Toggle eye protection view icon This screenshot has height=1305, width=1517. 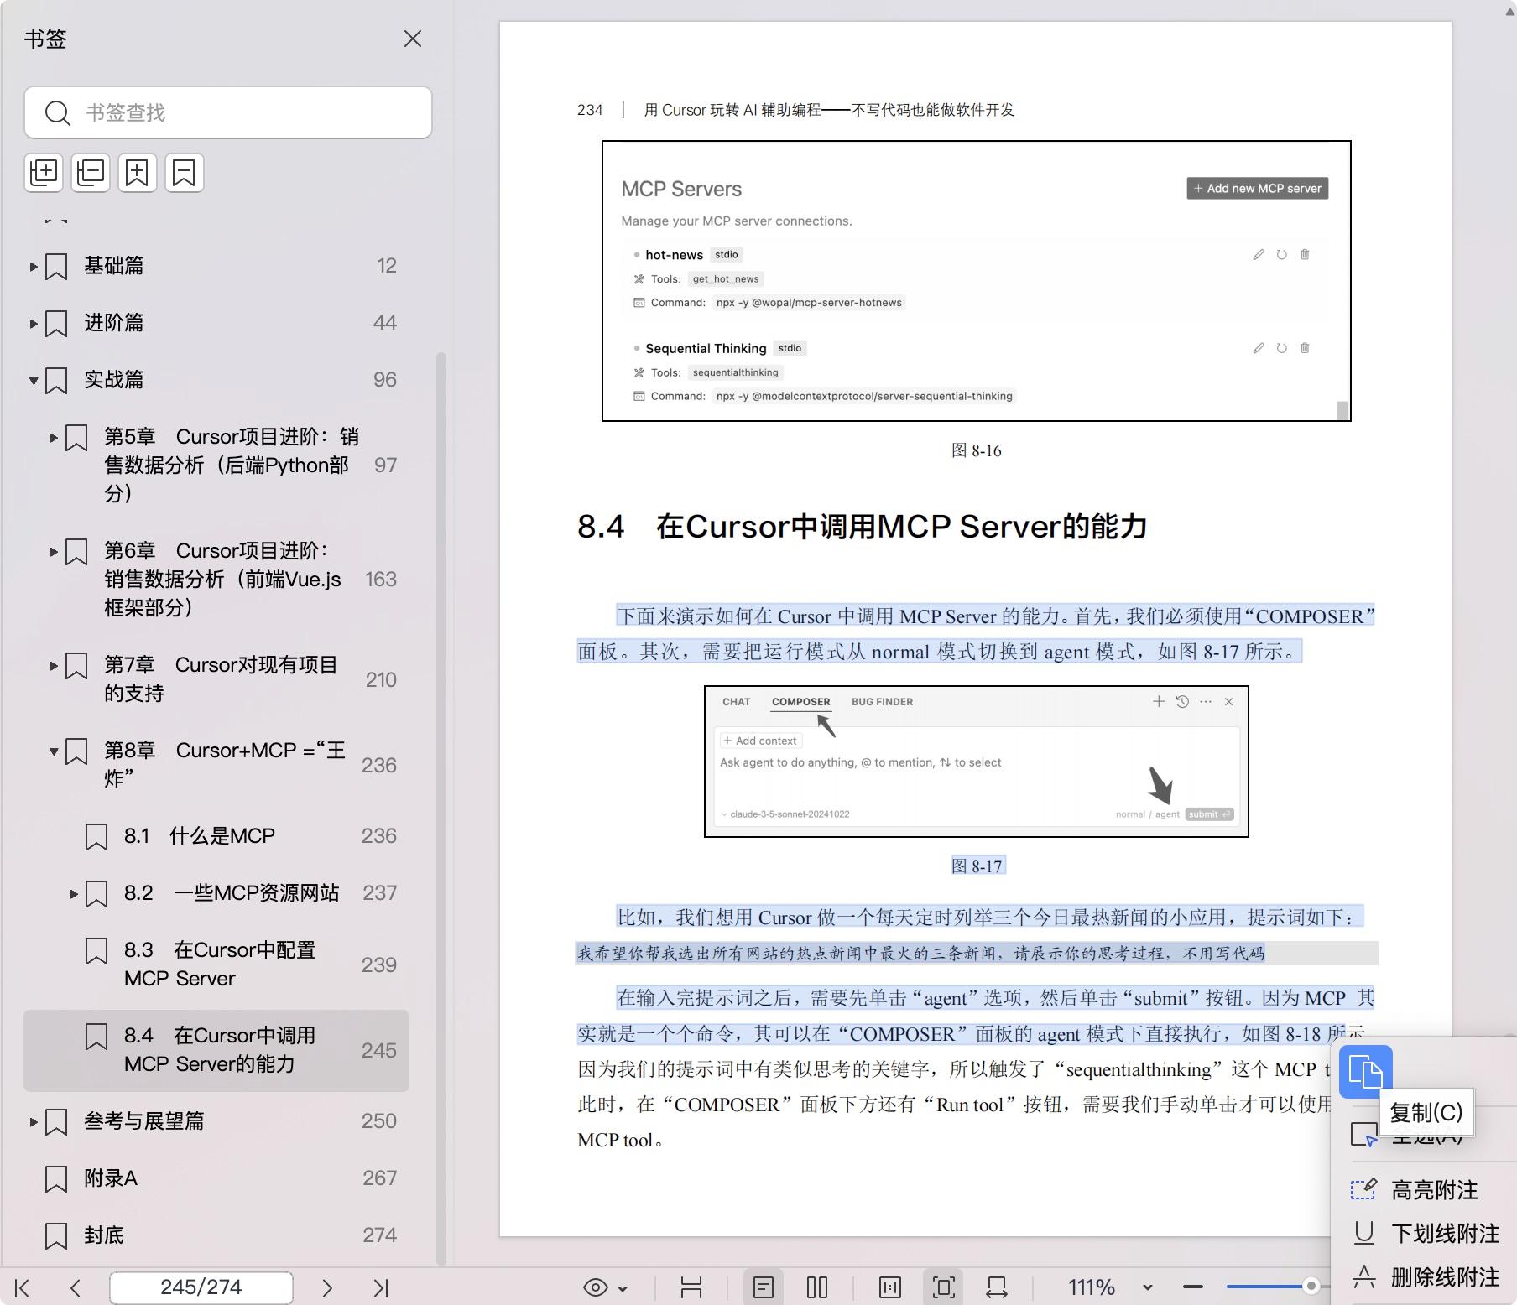click(596, 1287)
